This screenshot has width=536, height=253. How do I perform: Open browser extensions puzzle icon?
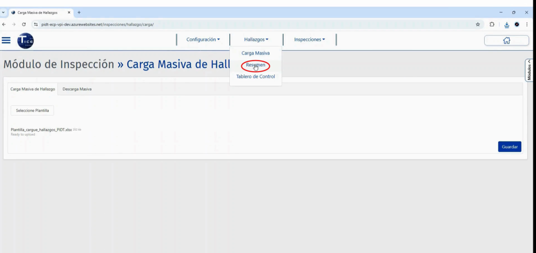pos(492,24)
